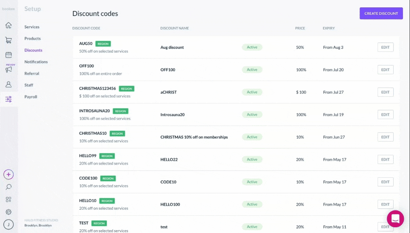410x233 pixels.
Task: Click the Create Discount button
Action: (381, 14)
